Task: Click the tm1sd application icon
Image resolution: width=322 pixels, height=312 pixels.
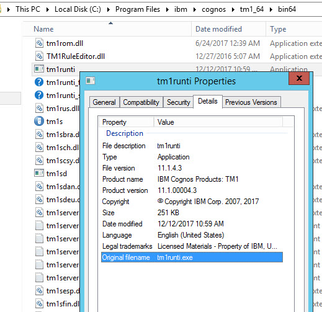Action: coord(39,173)
